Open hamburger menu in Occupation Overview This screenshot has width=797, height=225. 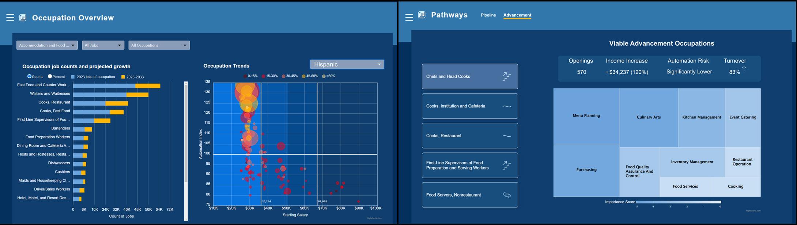(10, 18)
